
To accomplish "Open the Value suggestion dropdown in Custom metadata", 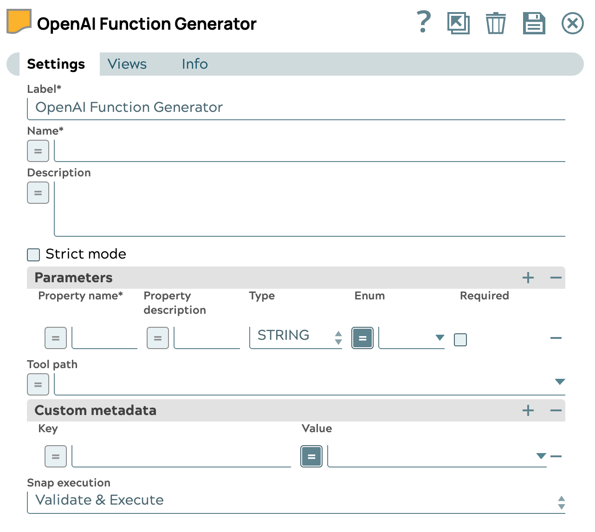I will coord(541,456).
